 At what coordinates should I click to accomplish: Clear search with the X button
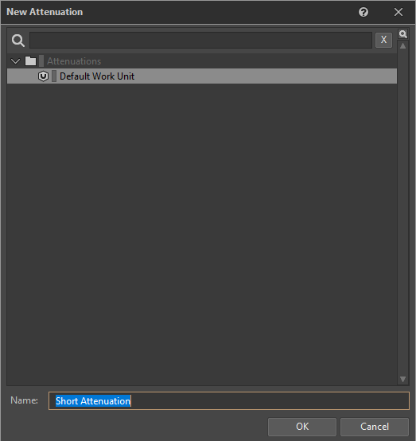(x=383, y=40)
